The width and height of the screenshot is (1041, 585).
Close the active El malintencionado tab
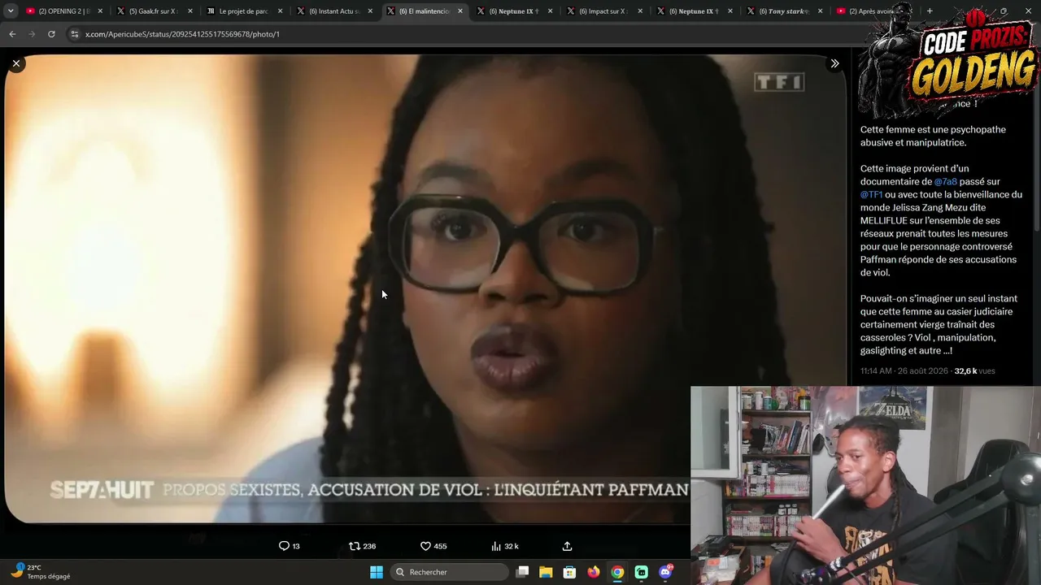pyautogui.click(x=460, y=11)
